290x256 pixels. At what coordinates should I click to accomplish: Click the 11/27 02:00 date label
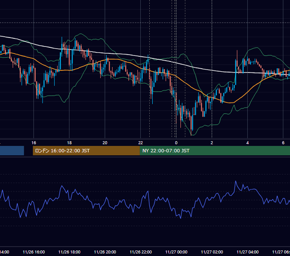coord(212,252)
